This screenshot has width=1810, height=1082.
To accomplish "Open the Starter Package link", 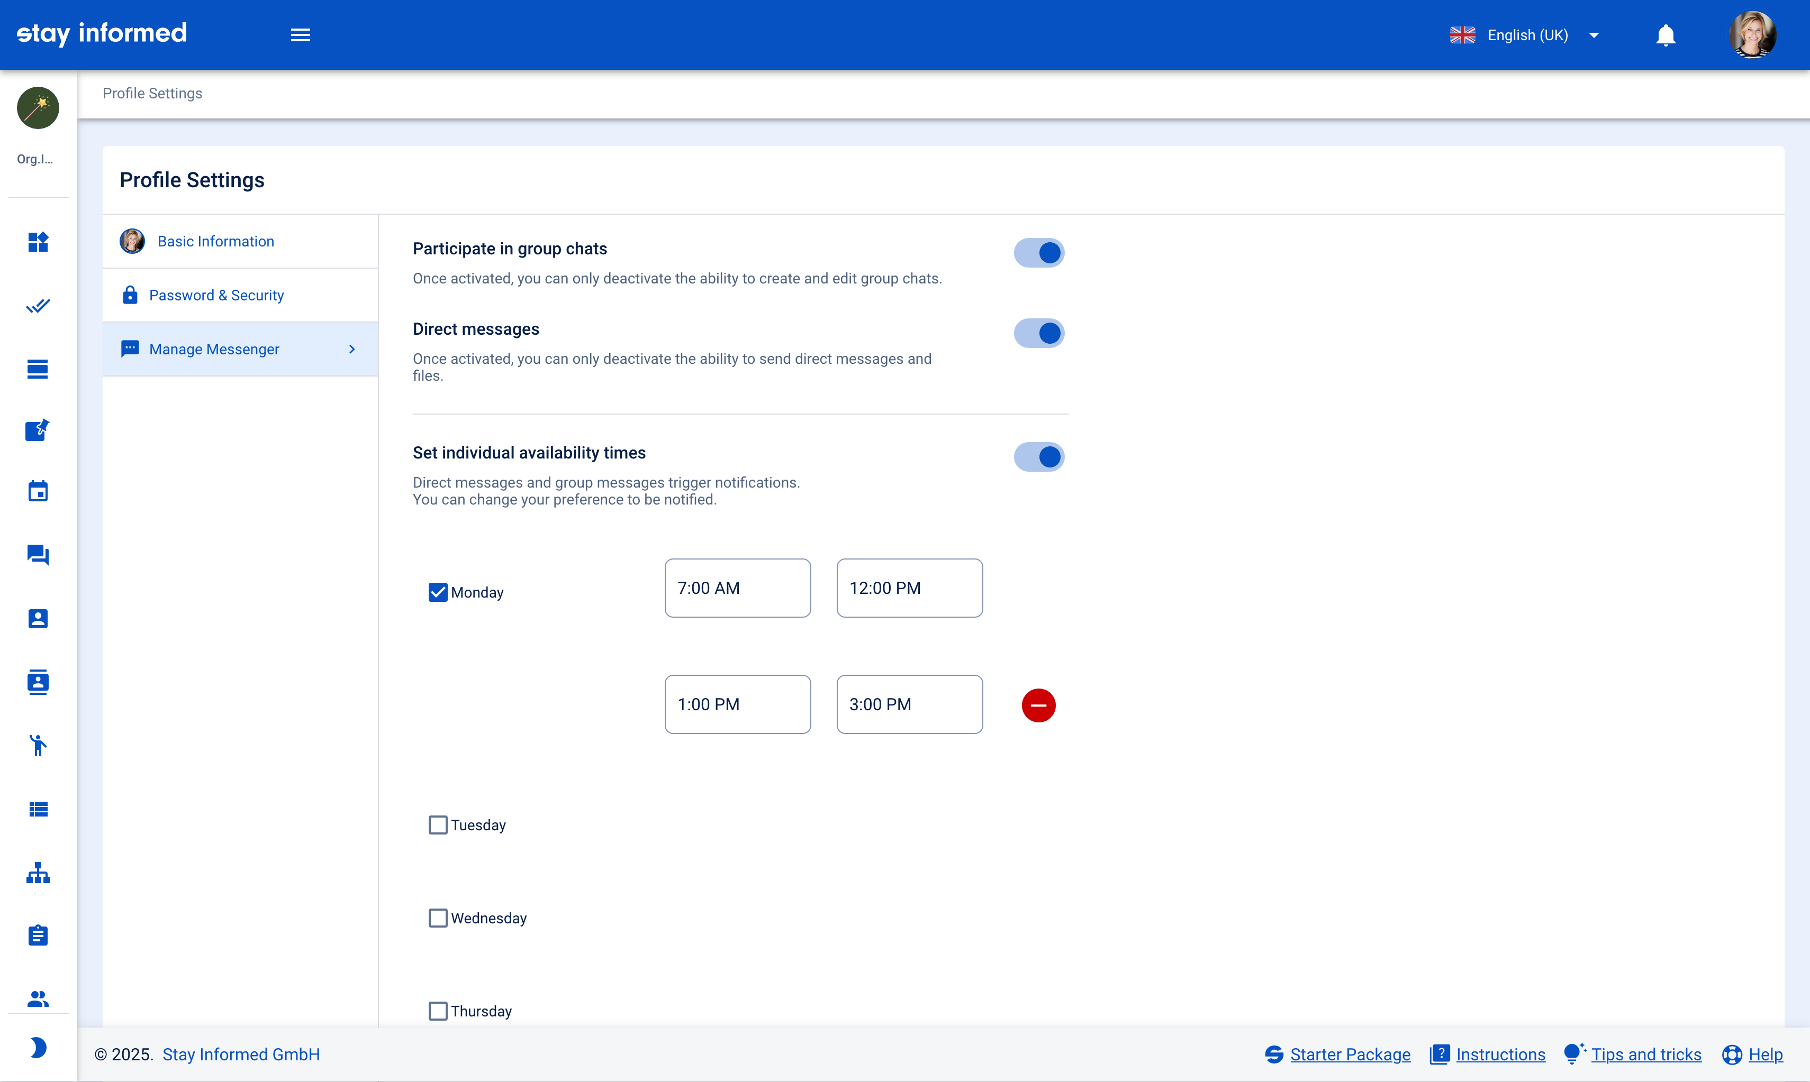I will click(1350, 1055).
